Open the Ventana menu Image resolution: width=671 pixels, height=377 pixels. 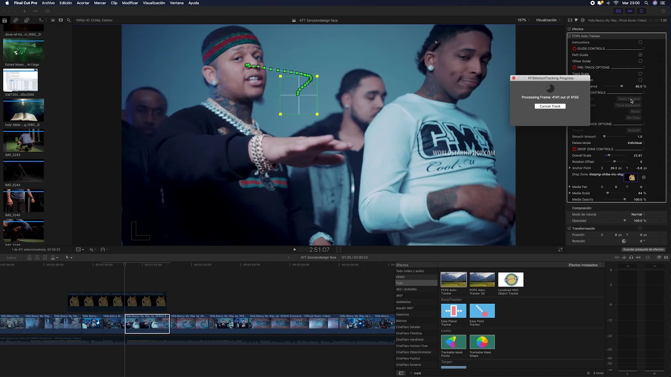(x=177, y=3)
